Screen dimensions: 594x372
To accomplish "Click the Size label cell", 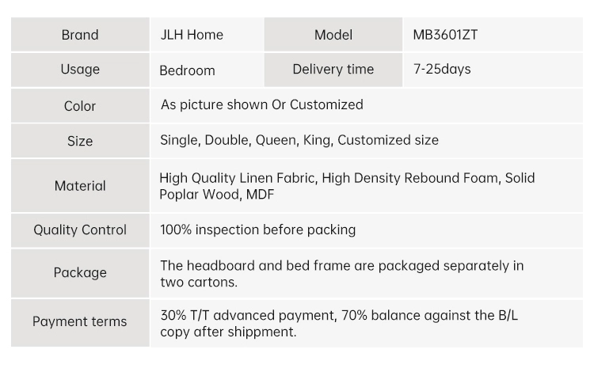I will click(80, 141).
